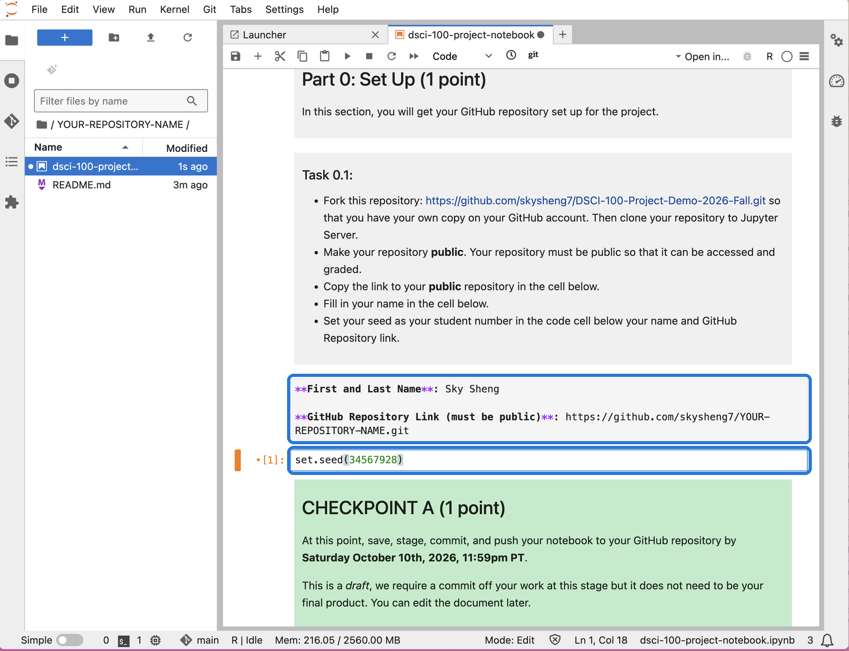
Task: Save the notebook with the disk icon
Action: 236,56
